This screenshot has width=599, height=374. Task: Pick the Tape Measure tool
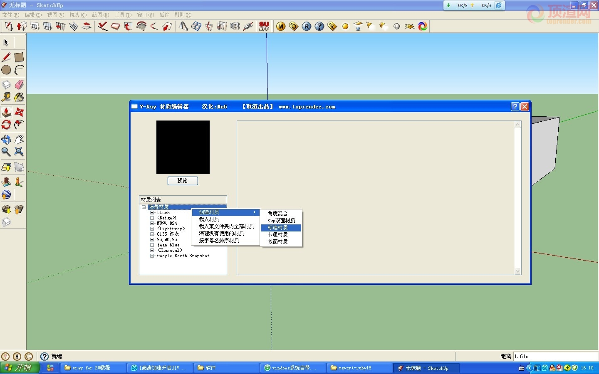click(6, 97)
